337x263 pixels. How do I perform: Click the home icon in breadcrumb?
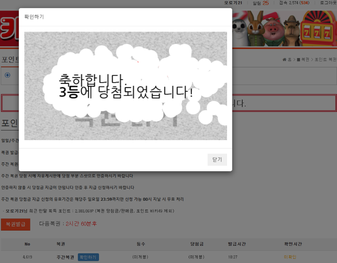coord(285,60)
